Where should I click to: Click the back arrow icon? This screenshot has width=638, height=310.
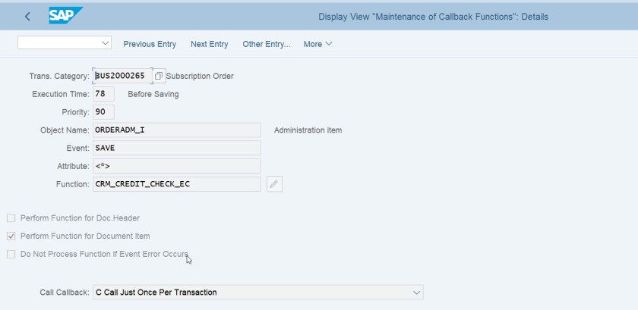[28, 16]
